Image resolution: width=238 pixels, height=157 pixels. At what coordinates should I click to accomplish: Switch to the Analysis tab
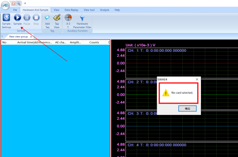(x=105, y=10)
